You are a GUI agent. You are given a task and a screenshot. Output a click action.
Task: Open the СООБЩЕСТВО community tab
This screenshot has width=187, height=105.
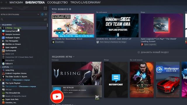point(57,2)
